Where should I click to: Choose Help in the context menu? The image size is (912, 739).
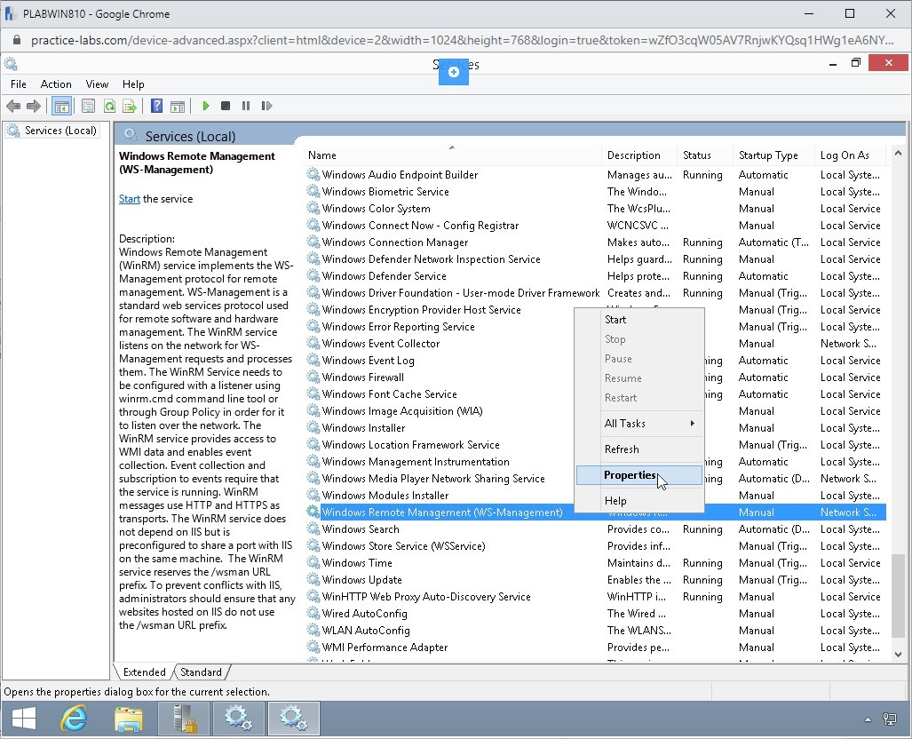639,500
